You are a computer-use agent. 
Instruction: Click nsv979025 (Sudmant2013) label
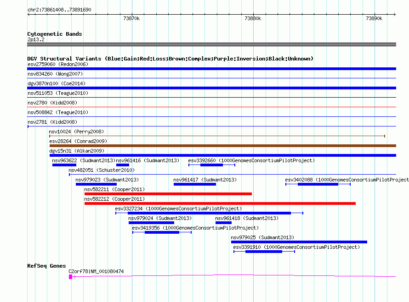262,237
